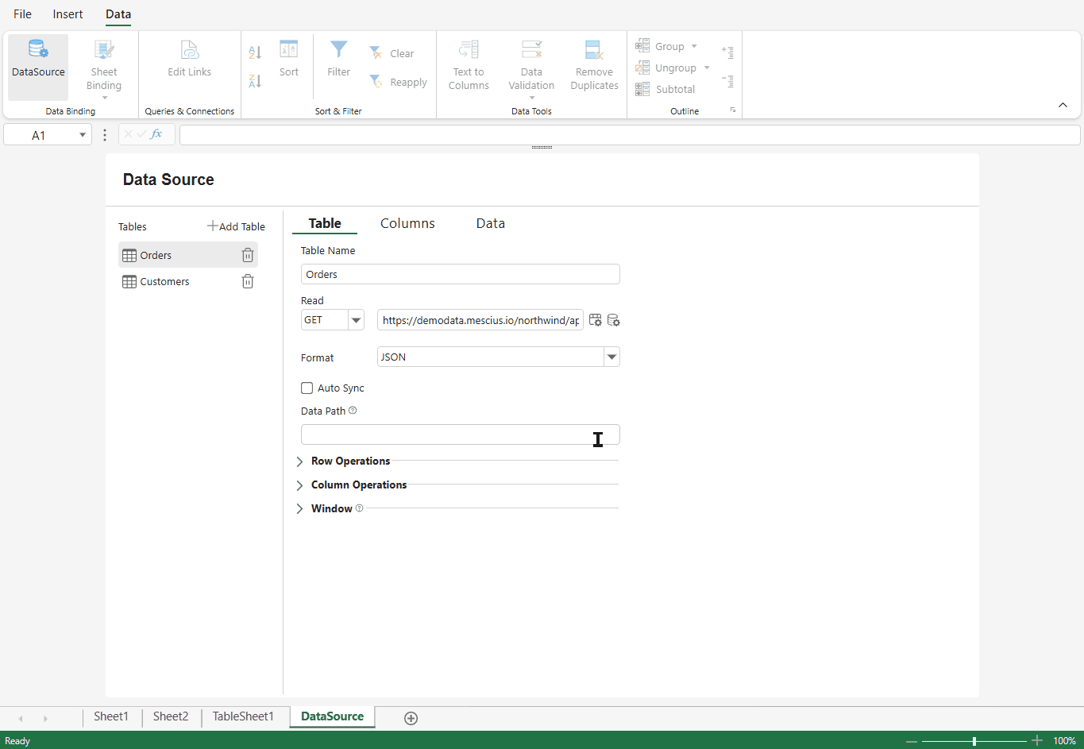Open the Sort dialog icon
This screenshot has width=1084, height=749.
coord(289,49)
